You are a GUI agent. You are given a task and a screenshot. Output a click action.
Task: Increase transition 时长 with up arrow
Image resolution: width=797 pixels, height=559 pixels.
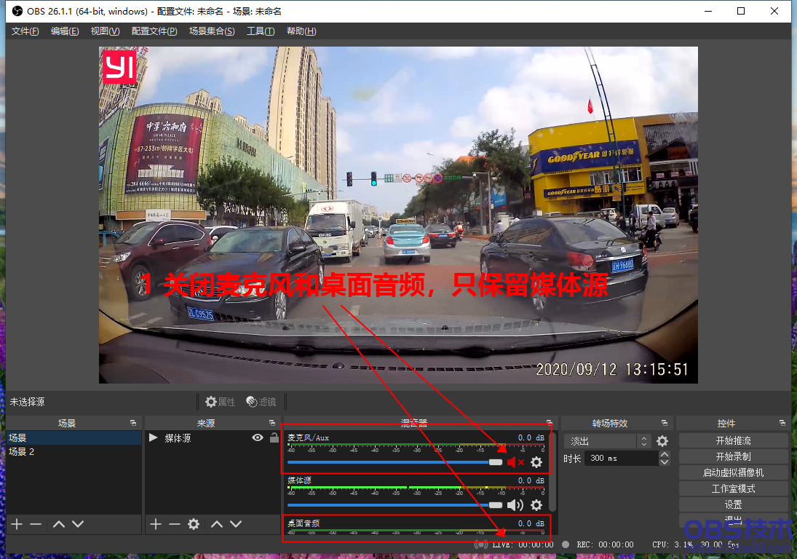pyautogui.click(x=664, y=455)
